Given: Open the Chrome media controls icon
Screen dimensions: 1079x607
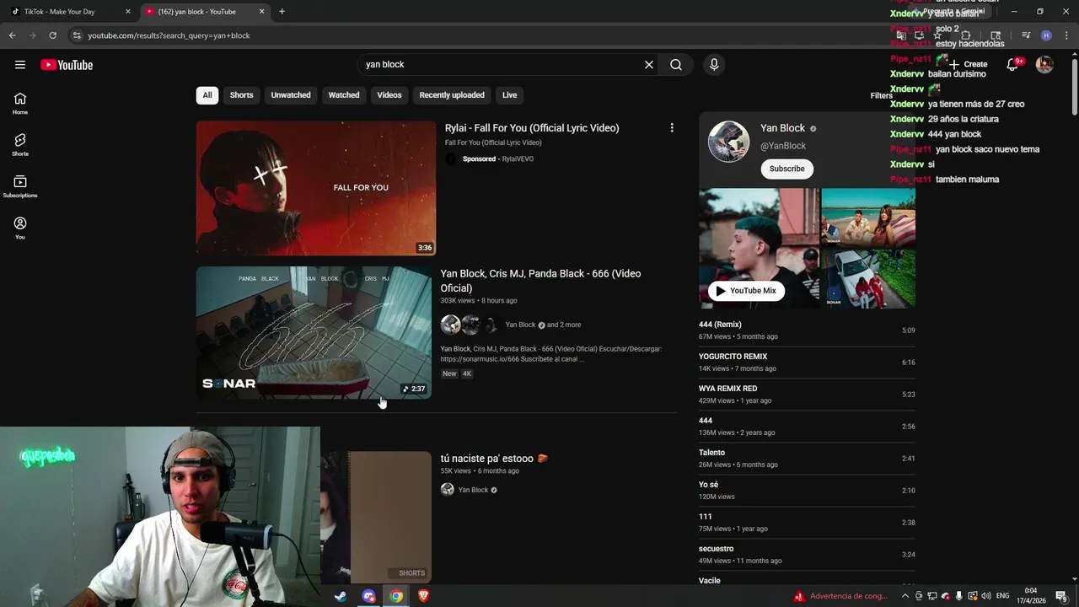Looking at the screenshot, I should pyautogui.click(x=1026, y=35).
